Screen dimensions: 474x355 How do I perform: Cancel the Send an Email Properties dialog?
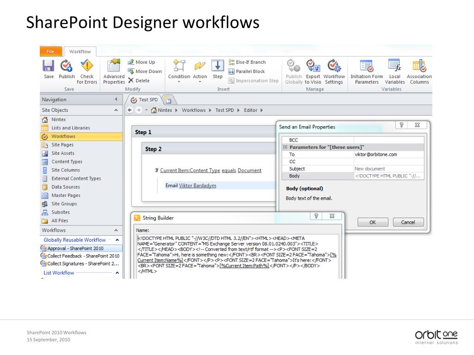click(408, 222)
